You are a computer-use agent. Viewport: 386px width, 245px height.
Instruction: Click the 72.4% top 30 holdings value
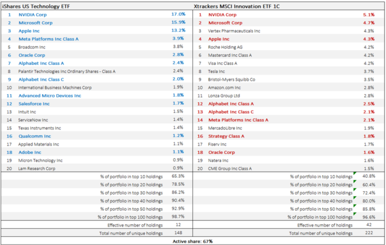coord(369,192)
